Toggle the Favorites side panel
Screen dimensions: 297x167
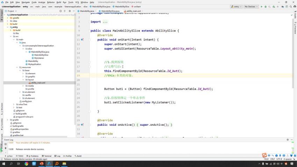pyautogui.click(x=2, y=124)
